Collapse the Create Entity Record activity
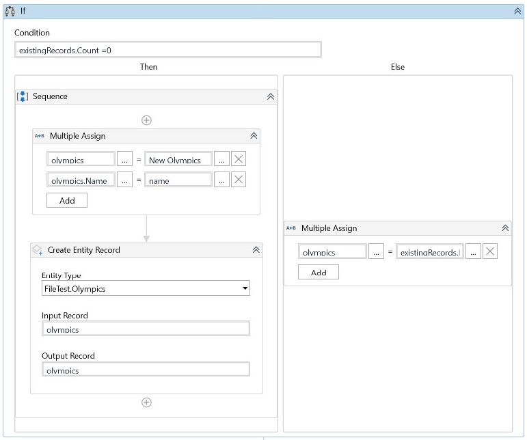The height and width of the screenshot is (440, 527). coord(256,250)
